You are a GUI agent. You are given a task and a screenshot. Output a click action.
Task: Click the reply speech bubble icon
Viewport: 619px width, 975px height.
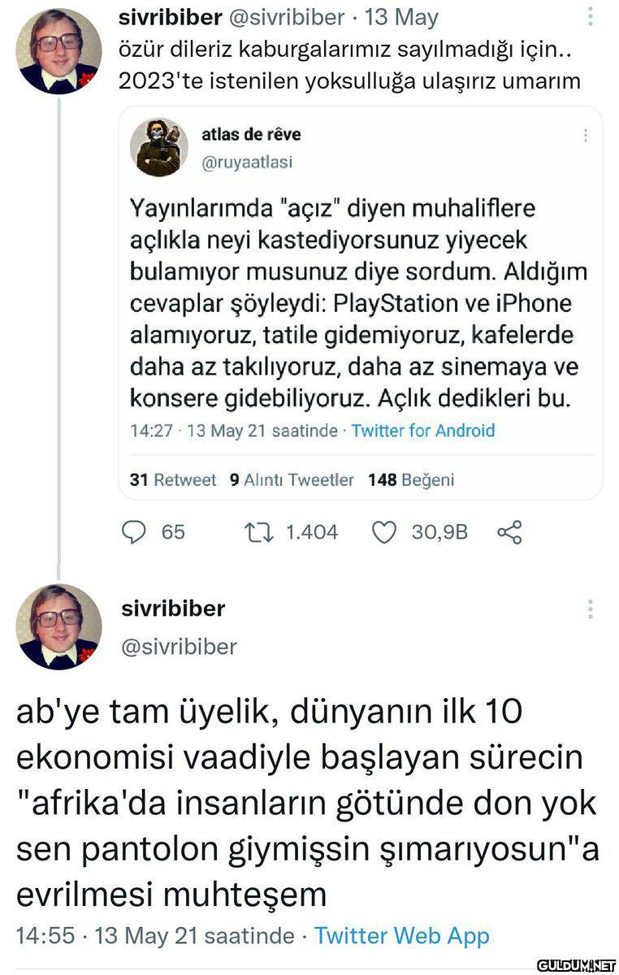click(132, 532)
